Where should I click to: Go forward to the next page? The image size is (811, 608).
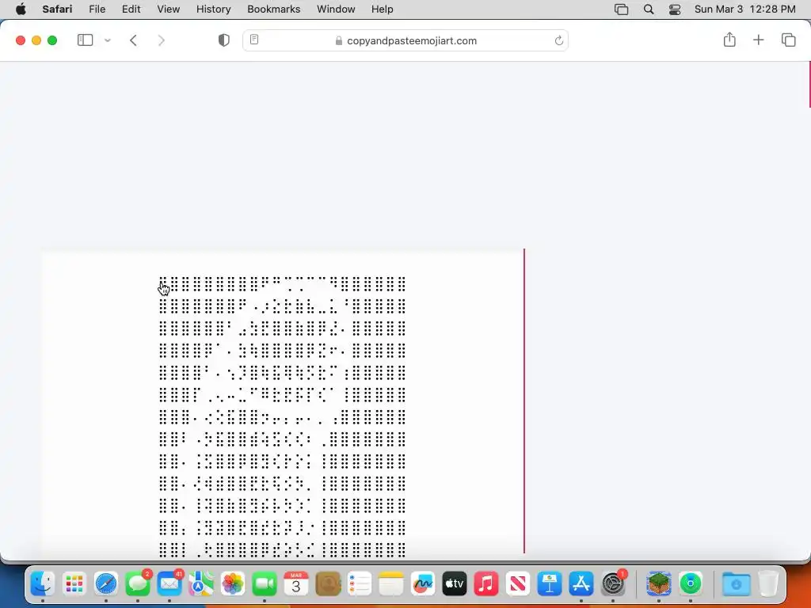(x=161, y=40)
